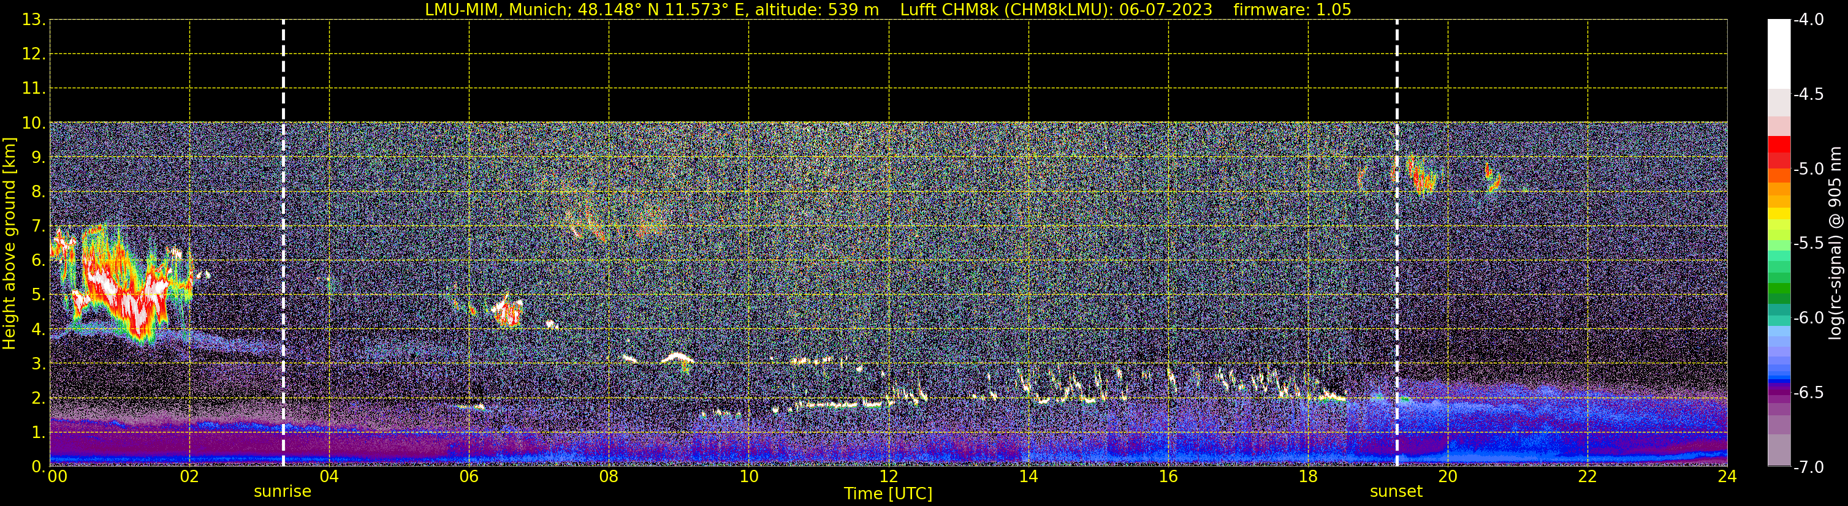Click the '-5.5' colorbar label
Viewport: 1848px width, 506px height.
[x=1809, y=244]
